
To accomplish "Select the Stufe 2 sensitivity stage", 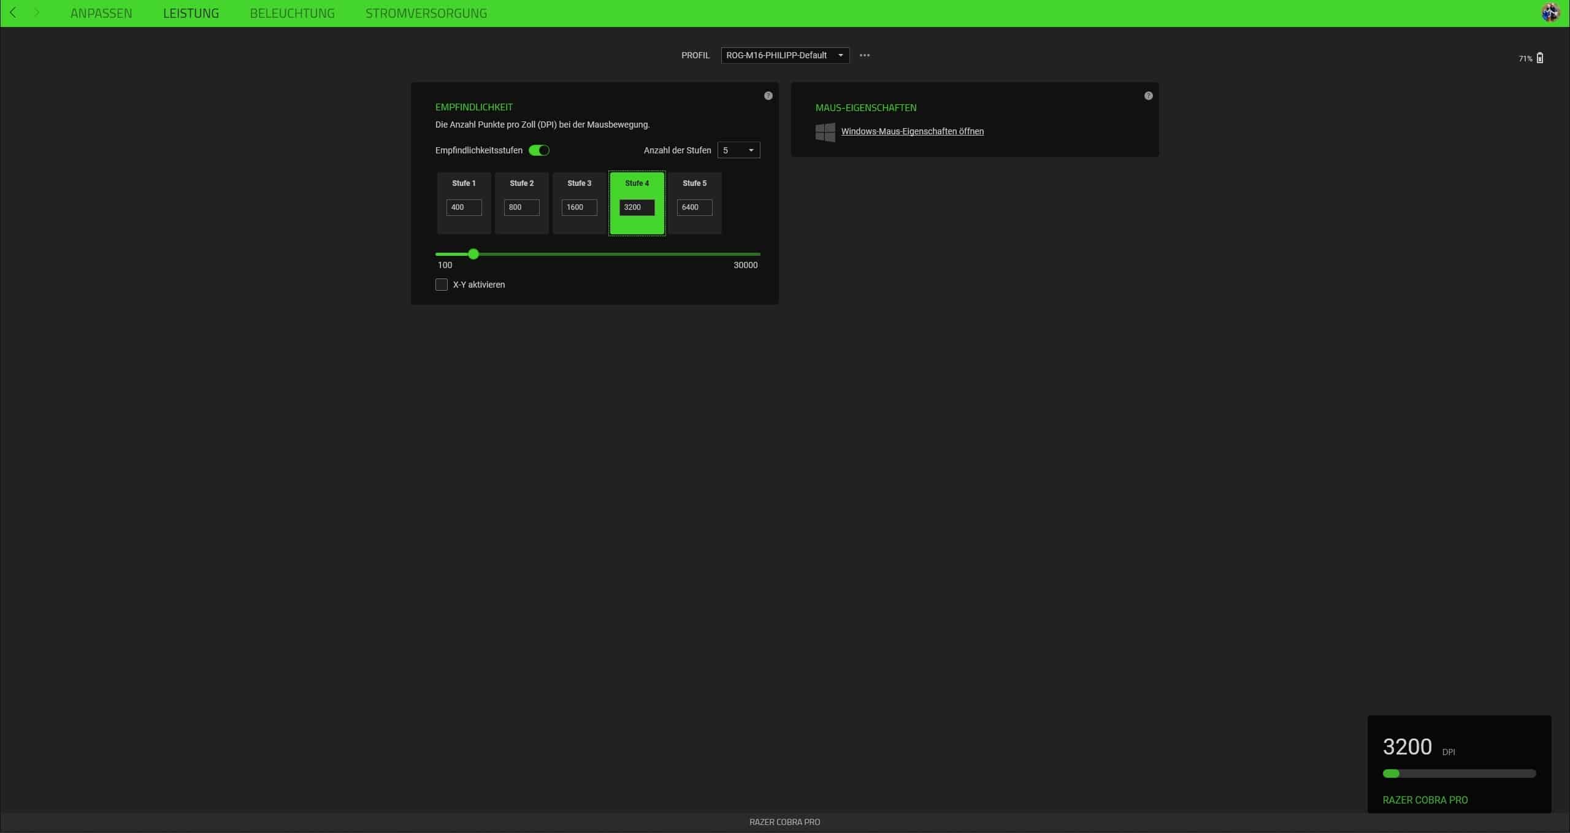I will [521, 184].
